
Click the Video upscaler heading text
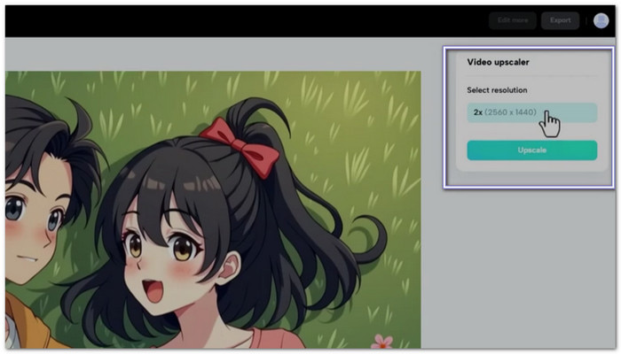point(498,62)
